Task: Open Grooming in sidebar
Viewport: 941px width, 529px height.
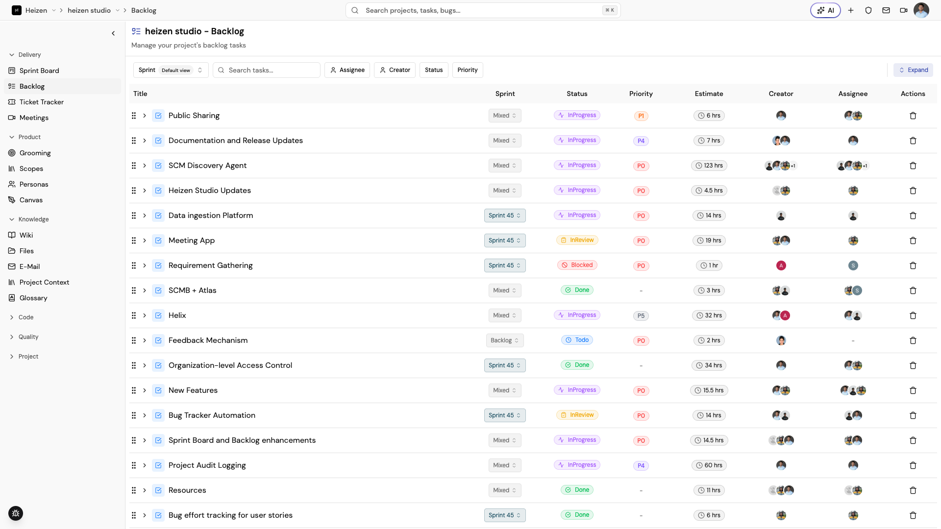Action: tap(62, 153)
